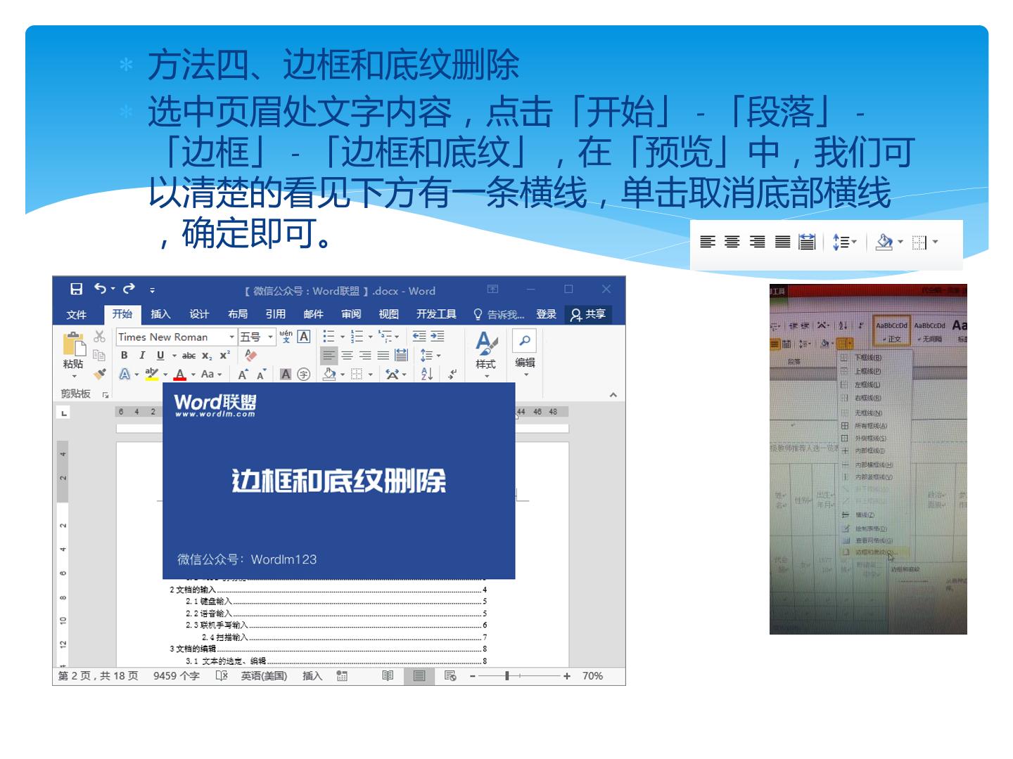Toggle Italic formatting button
The height and width of the screenshot is (759, 1013).
coord(142,356)
